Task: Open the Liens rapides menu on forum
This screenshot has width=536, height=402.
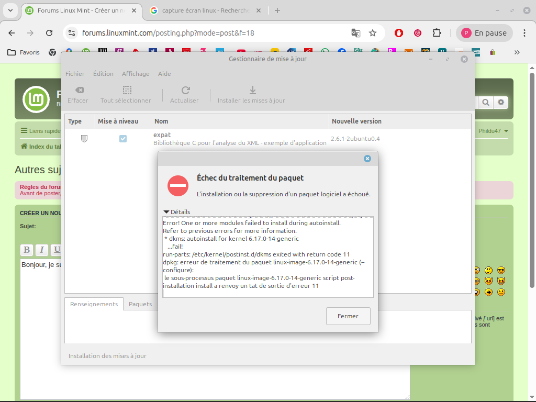Action: tap(40, 130)
